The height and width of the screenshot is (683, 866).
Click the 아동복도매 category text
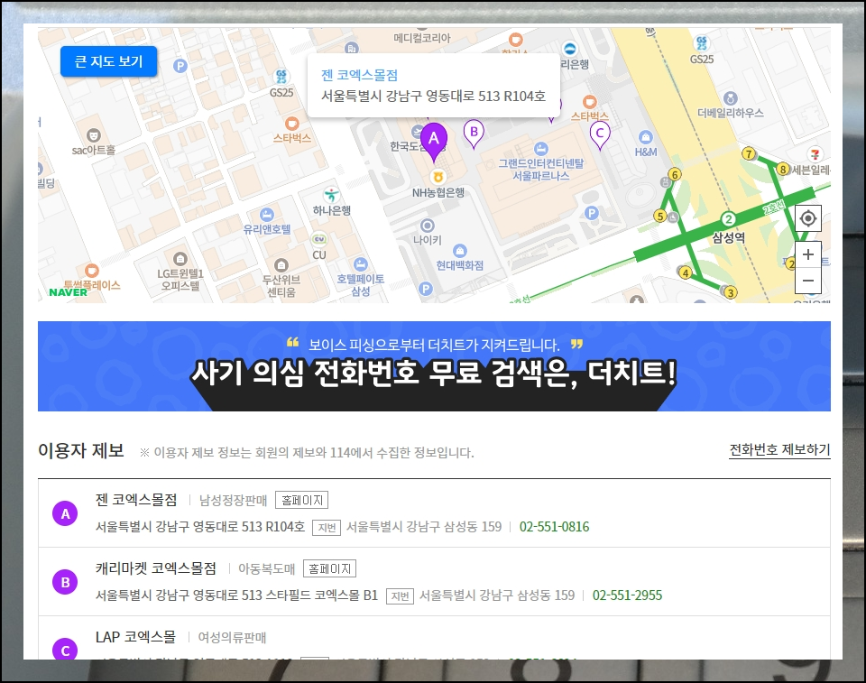[x=266, y=569]
